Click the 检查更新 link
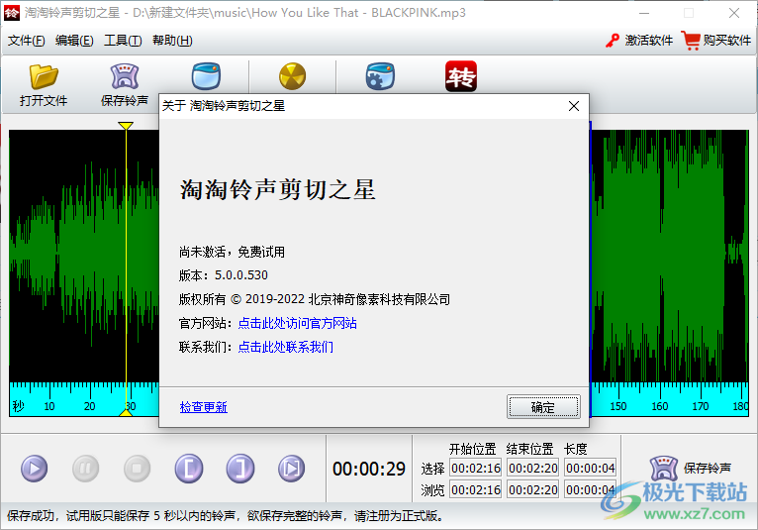This screenshot has width=758, height=530. pos(204,407)
